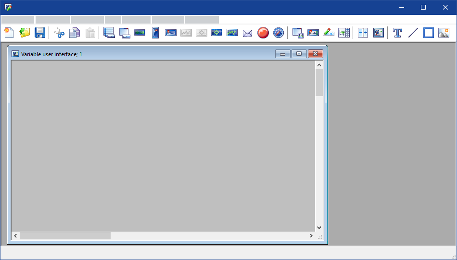Click the Variable user interface title bar
Image resolution: width=457 pixels, height=260 pixels.
point(144,54)
